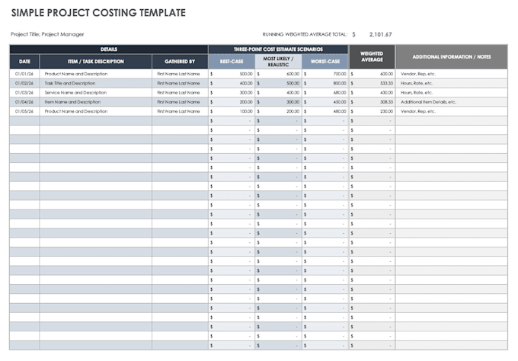Select the Item / Task Description column header
The height and width of the screenshot is (361, 518).
pyautogui.click(x=96, y=62)
